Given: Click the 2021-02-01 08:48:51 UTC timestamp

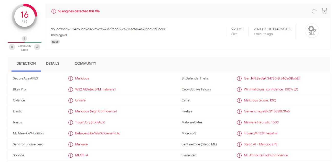Looking at the screenshot, I should pyautogui.click(x=272, y=29).
